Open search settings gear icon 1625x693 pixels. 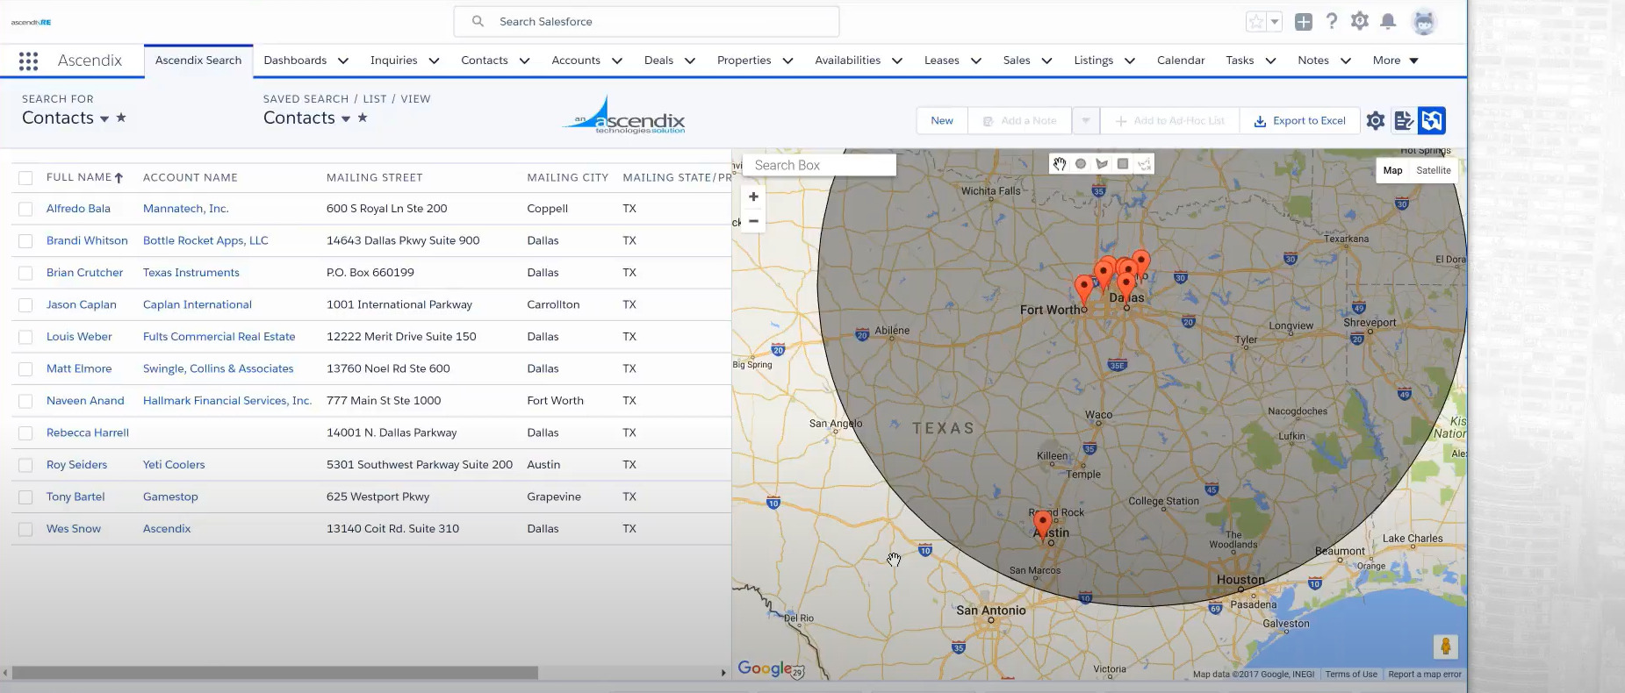point(1376,121)
